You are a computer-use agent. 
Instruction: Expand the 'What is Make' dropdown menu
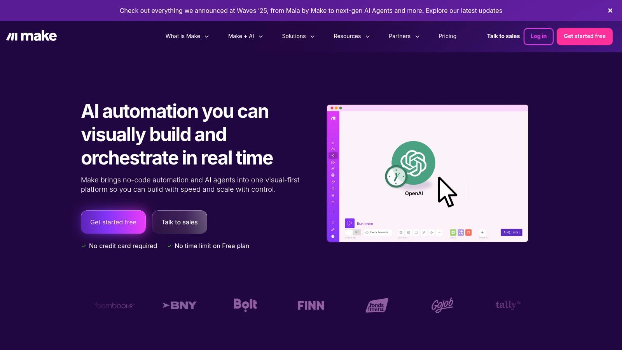click(x=187, y=36)
